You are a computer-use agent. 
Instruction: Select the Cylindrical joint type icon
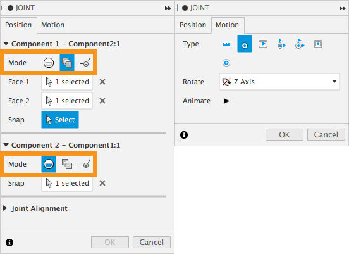(281, 44)
